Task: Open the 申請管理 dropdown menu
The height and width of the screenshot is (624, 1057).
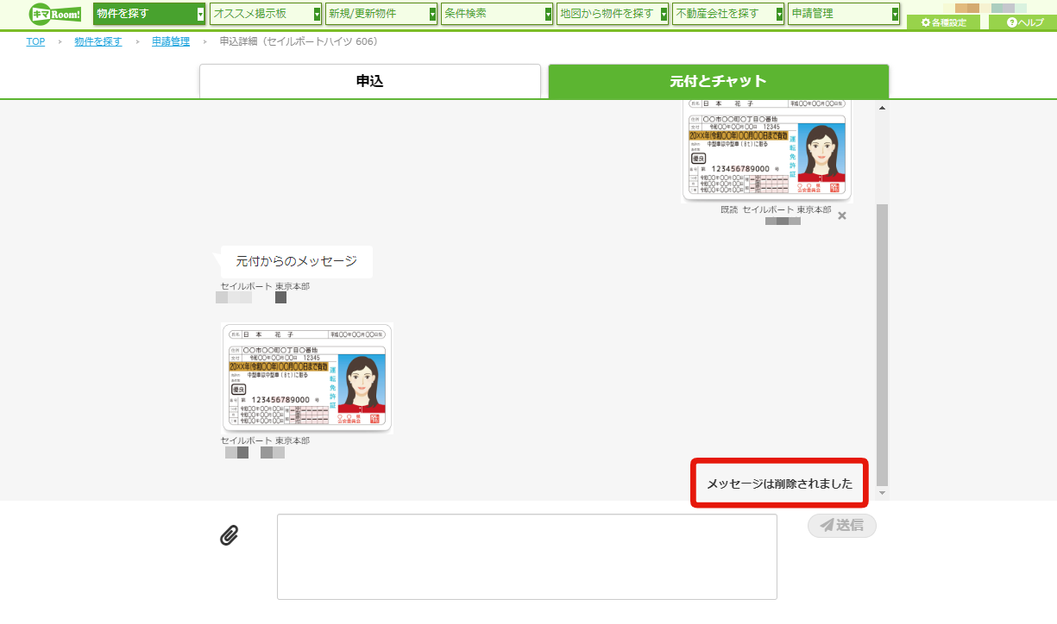Action: click(844, 14)
